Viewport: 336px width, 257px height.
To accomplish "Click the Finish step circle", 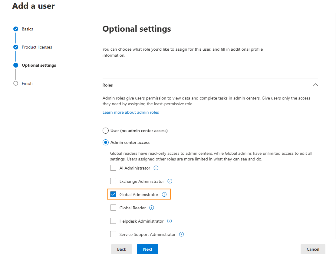I will tap(16, 83).
